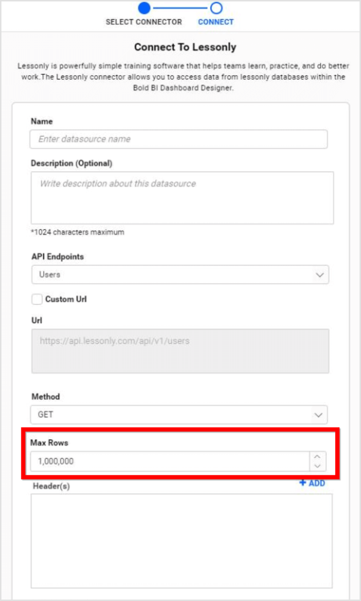
Task: Click the plus icon next to ADD
Action: (x=303, y=483)
